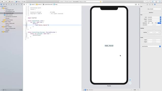This screenshot has width=162, height=91.
Task: Open the Font dropdown
Action: pos(154,17)
